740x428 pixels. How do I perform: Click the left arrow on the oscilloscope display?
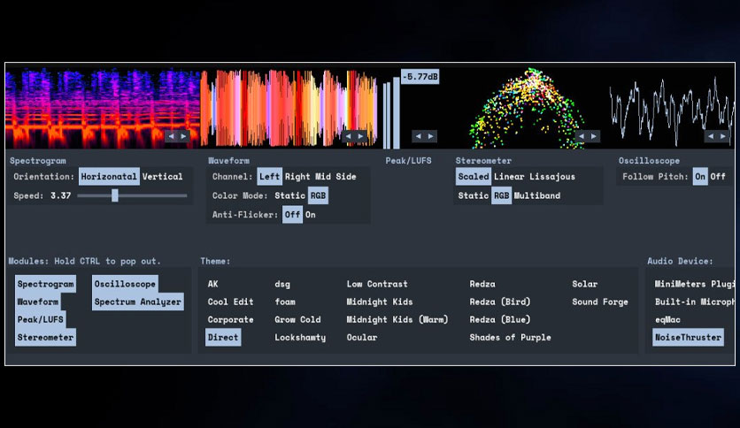point(711,136)
